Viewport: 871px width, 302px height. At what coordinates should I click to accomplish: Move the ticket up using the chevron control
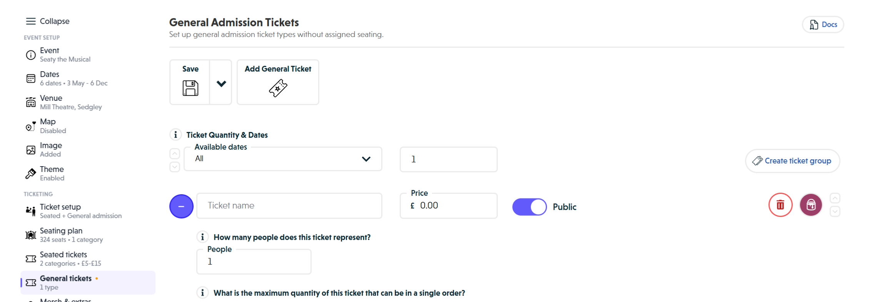click(836, 198)
